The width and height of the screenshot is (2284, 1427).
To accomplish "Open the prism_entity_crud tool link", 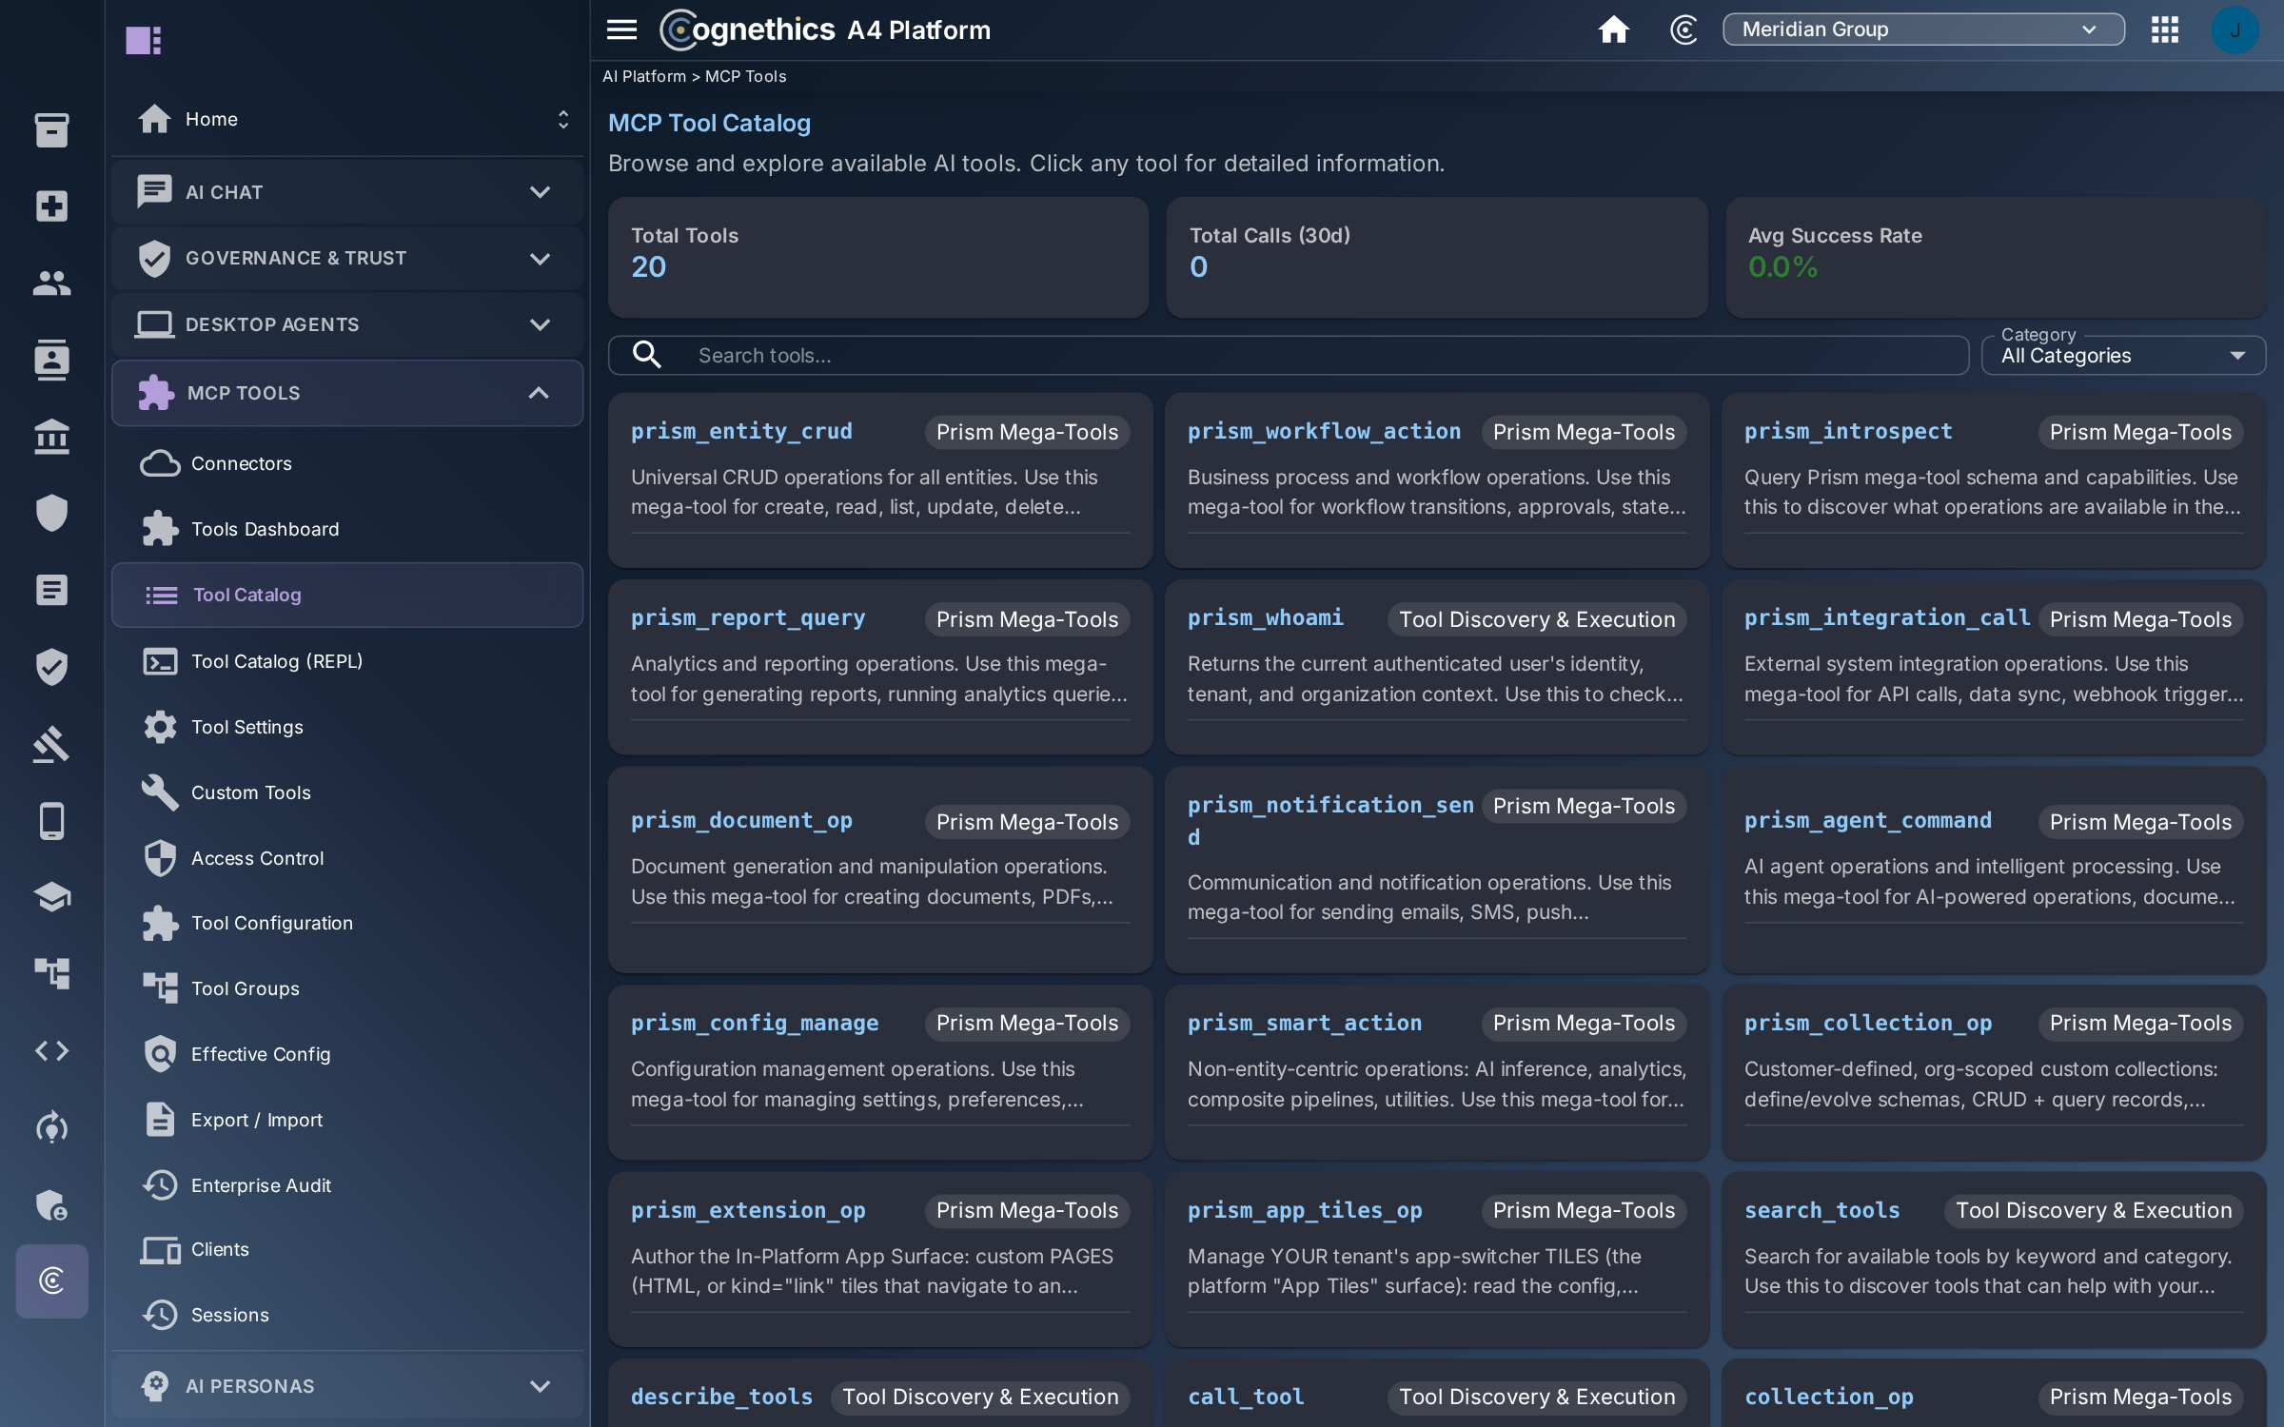I will pyautogui.click(x=741, y=431).
